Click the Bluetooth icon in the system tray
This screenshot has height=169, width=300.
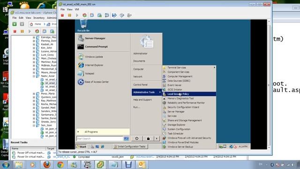272,165
